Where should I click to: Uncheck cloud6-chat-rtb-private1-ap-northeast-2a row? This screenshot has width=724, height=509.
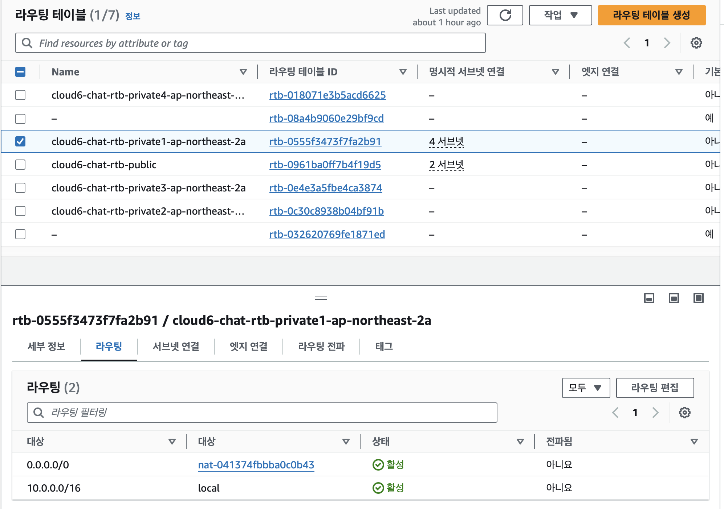[20, 141]
